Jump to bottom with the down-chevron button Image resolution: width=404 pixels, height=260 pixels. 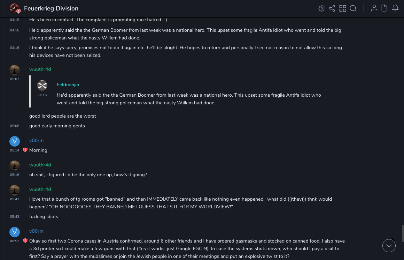click(x=389, y=246)
